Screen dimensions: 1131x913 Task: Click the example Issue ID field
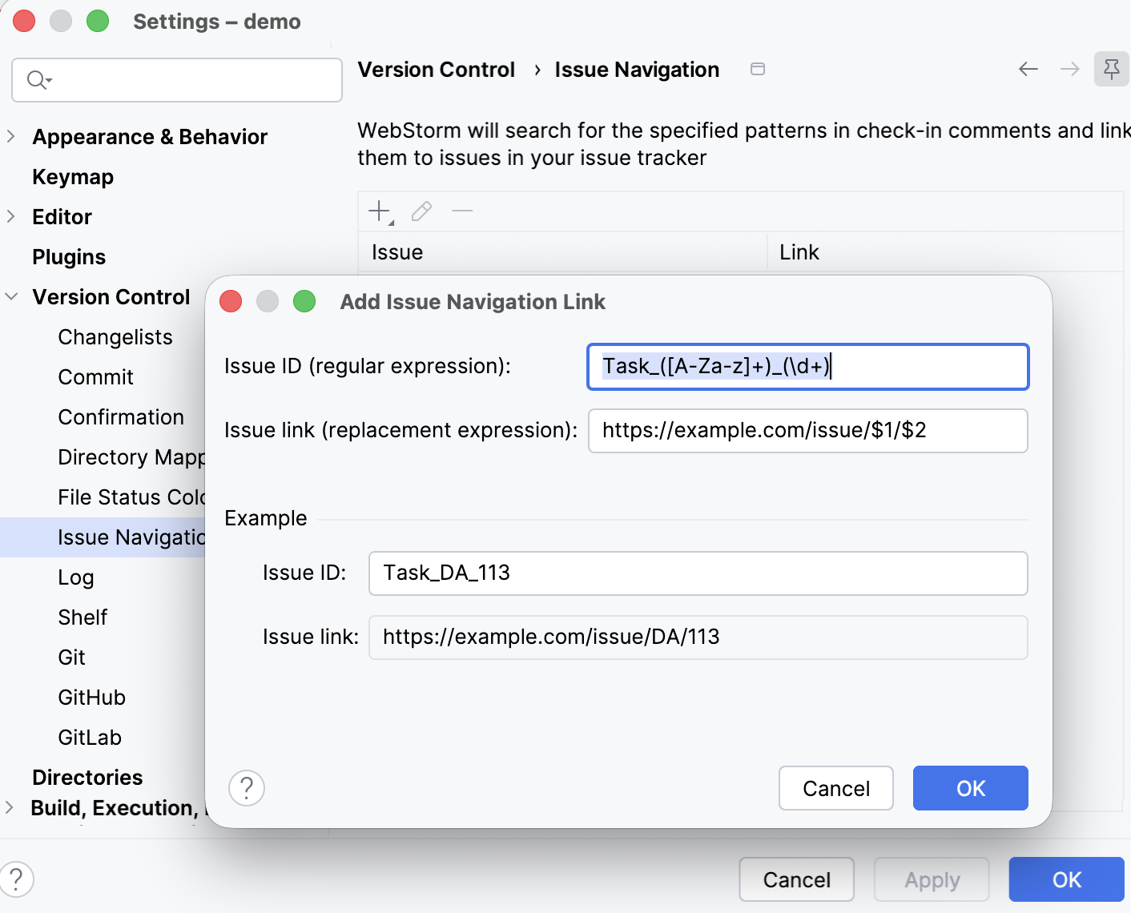point(698,573)
